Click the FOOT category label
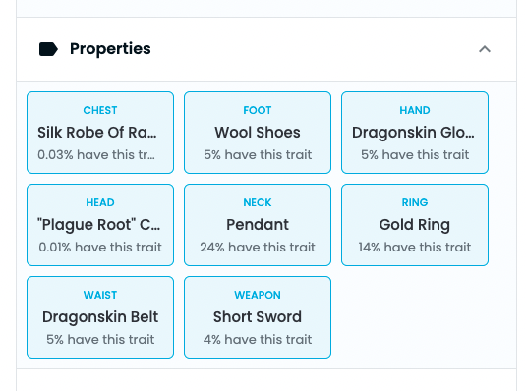This screenshot has height=391, width=526. (258, 110)
